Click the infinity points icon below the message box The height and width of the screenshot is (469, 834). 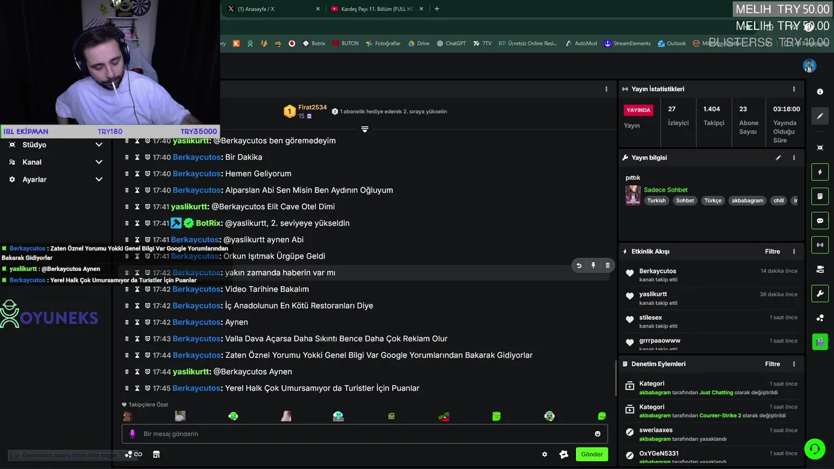pyautogui.click(x=137, y=455)
